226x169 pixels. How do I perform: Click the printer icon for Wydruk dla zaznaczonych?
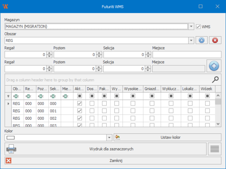(x=11, y=149)
